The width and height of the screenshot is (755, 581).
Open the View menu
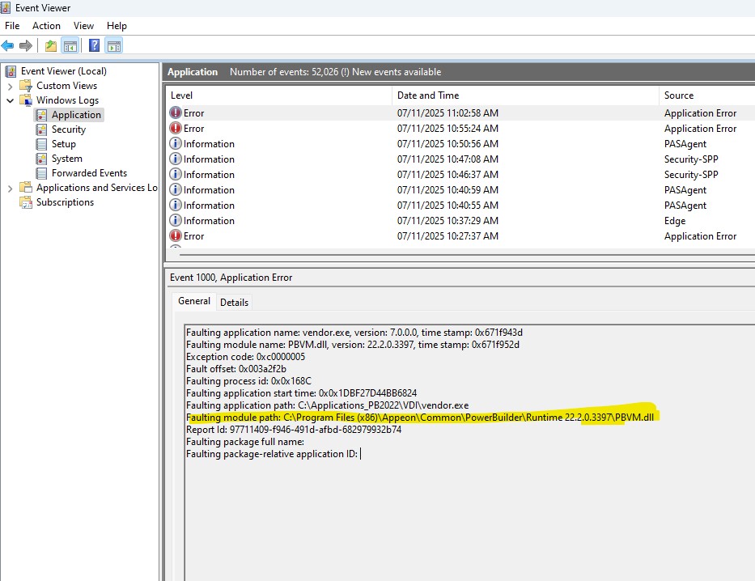[x=83, y=26]
